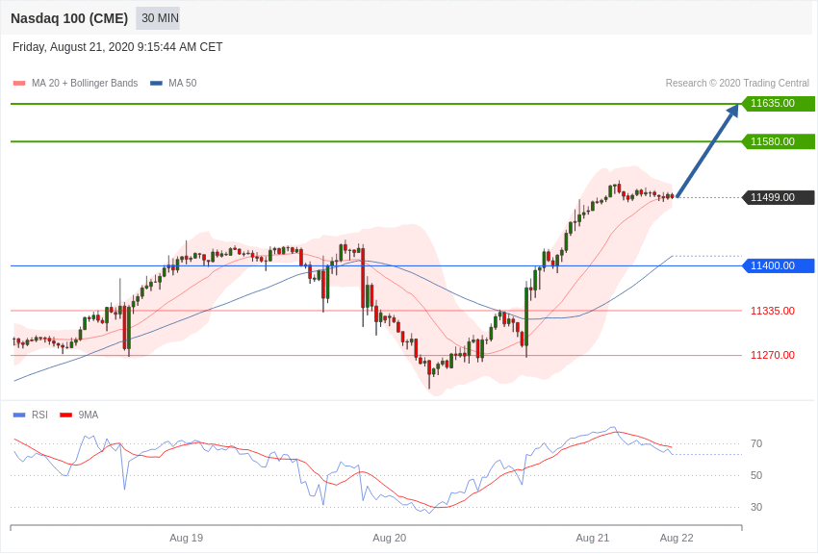This screenshot has height=554, width=818.
Task: Click the red 11335.00 support label
Action: click(772, 311)
